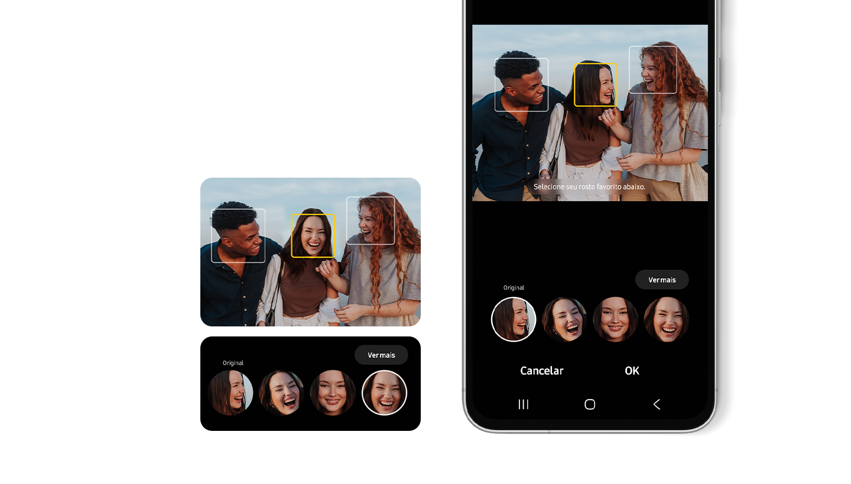The image size is (851, 484).
Task: Select the circled rightmost face in the left strip
Action: pos(384,393)
